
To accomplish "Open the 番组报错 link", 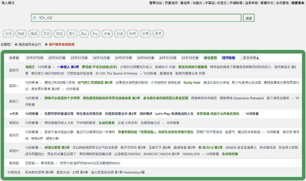I will click(x=210, y=58).
